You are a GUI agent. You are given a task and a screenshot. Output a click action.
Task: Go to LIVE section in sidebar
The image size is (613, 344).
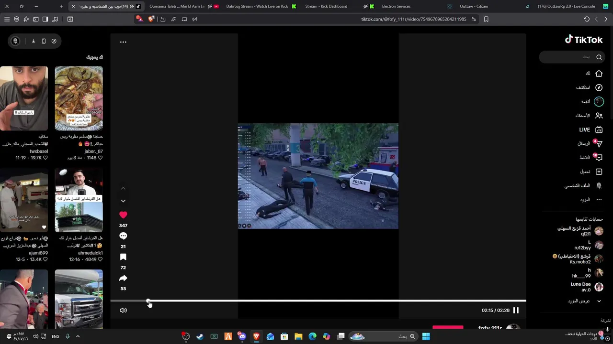tap(590, 129)
